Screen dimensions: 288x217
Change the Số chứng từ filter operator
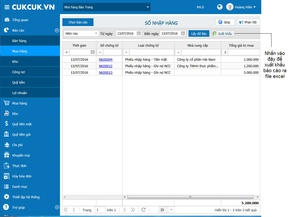(100, 52)
